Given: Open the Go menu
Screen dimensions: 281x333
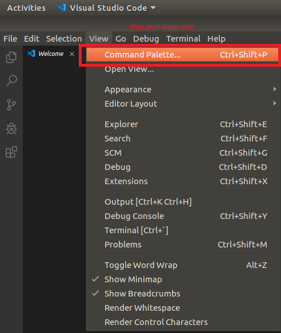Looking at the screenshot, I should coord(121,39).
